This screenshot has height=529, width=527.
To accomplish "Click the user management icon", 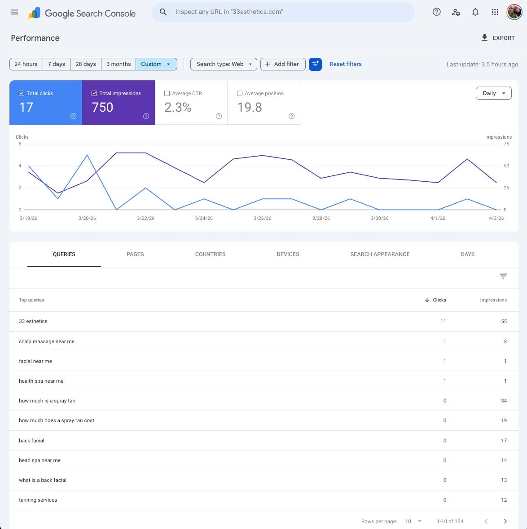I will (x=456, y=12).
